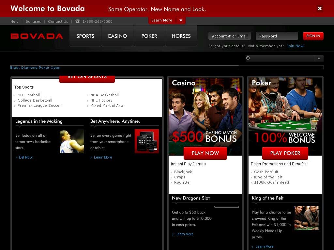Viewport: 334px width, 250px height.
Task: Select $100K Guaranteed promotion
Action: click(272, 182)
